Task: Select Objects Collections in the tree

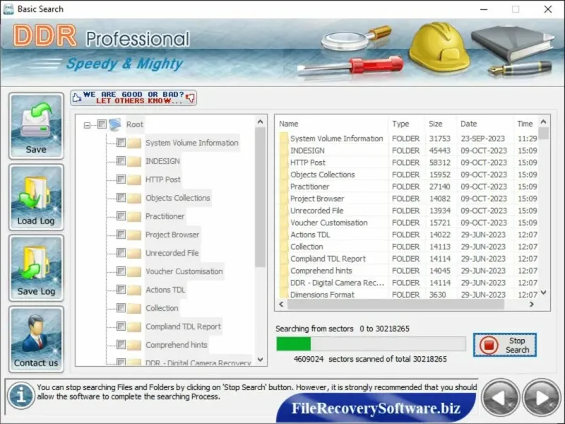Action: (x=178, y=198)
